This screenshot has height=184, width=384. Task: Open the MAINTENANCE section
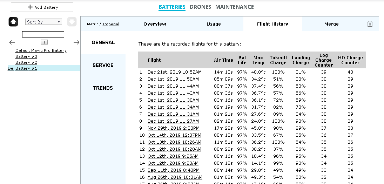click(234, 7)
